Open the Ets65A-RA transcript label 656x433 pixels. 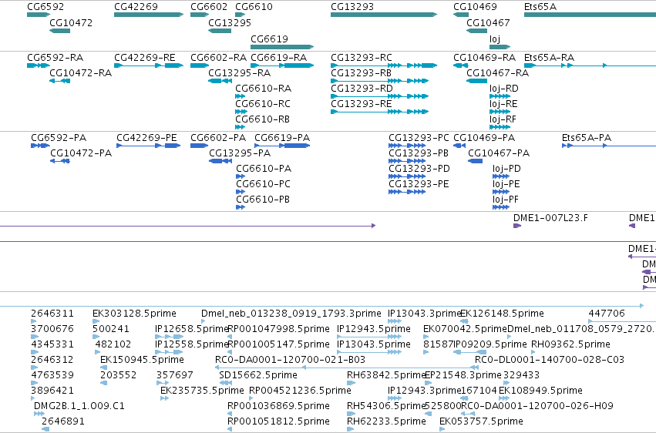click(x=550, y=57)
